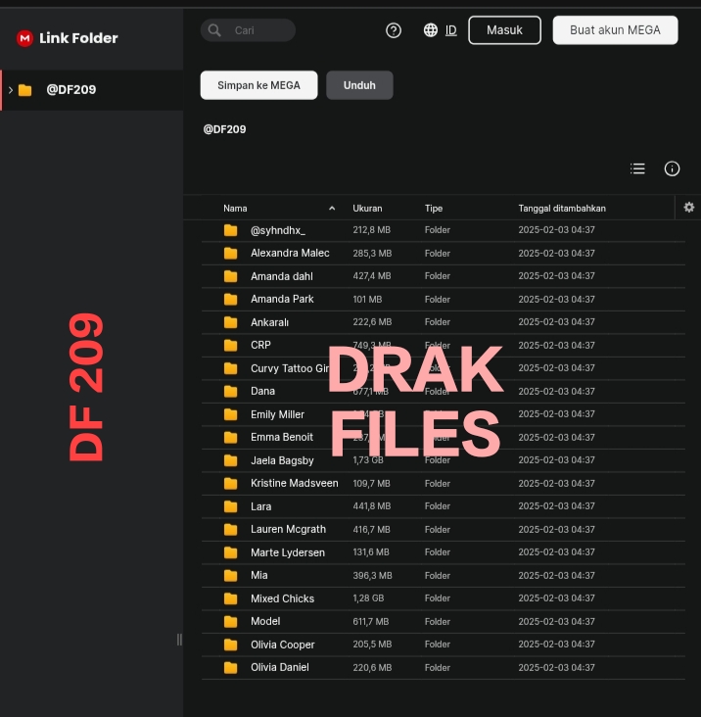Open the ID language selector
The height and width of the screenshot is (717, 701).
(x=450, y=30)
